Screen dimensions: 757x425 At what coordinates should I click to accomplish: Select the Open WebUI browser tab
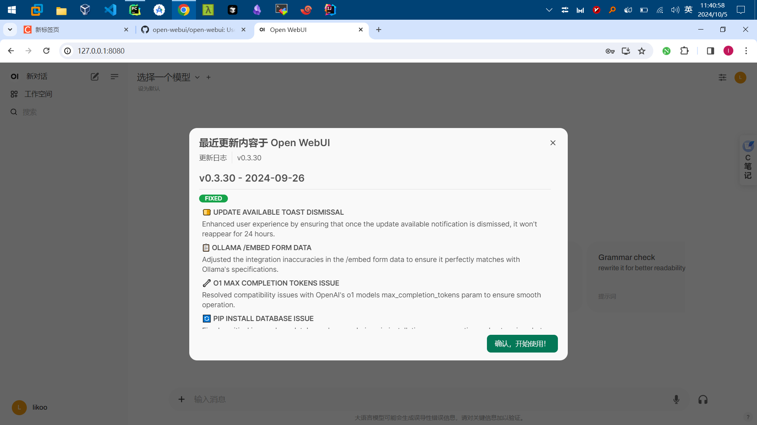(311, 30)
